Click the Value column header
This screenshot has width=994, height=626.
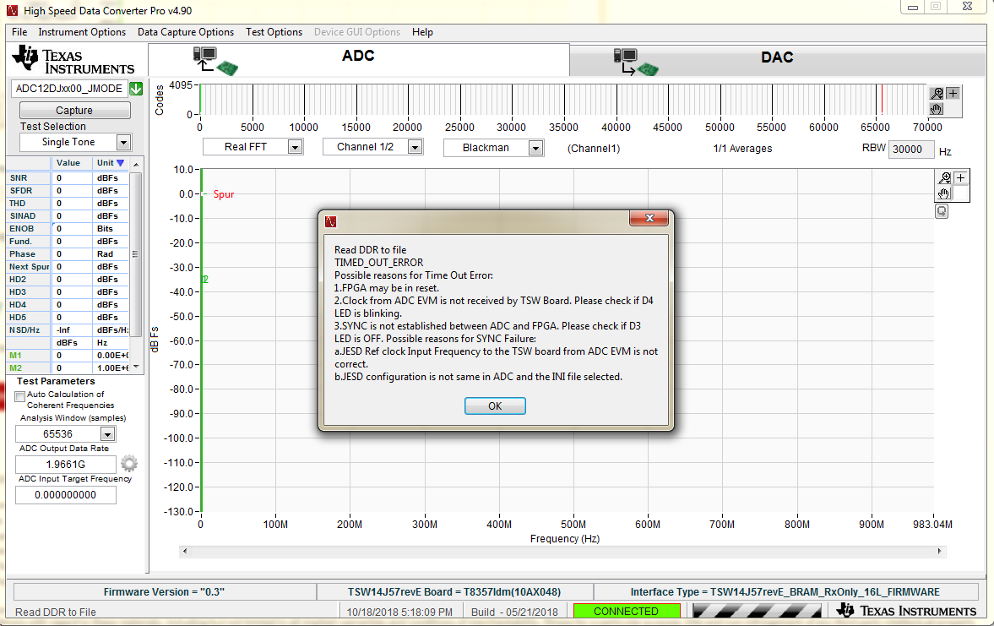tap(68, 163)
